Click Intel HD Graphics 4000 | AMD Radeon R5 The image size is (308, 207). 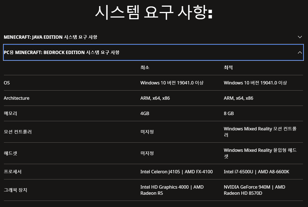172,190
